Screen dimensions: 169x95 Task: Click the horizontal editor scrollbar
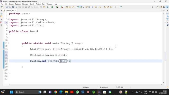pos(86,85)
